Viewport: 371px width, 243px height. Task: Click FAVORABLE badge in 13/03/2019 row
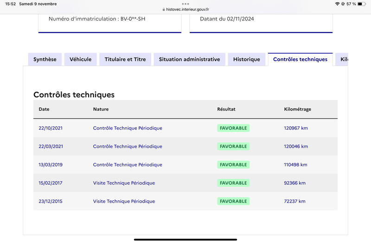[233, 165]
